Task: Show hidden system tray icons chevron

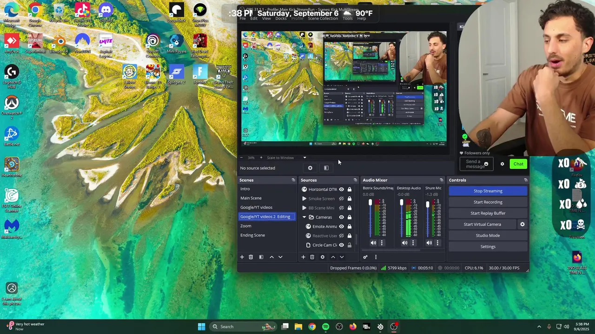Action: (x=539, y=327)
